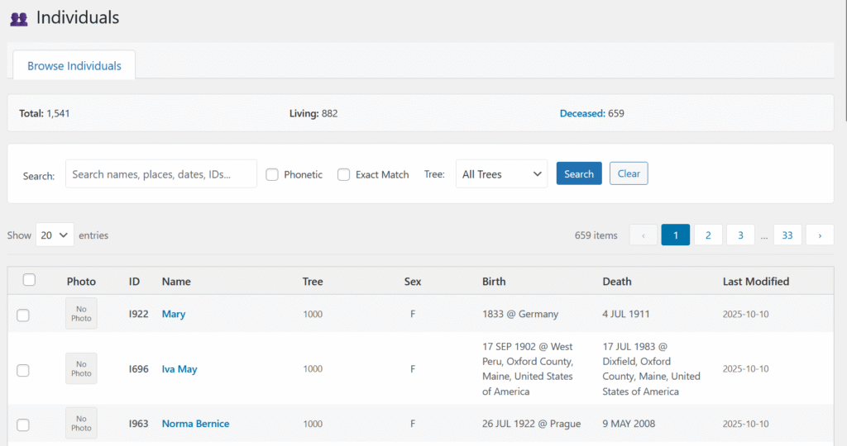Enable the Phonetic search checkbox
The image size is (847, 446).
272,174
